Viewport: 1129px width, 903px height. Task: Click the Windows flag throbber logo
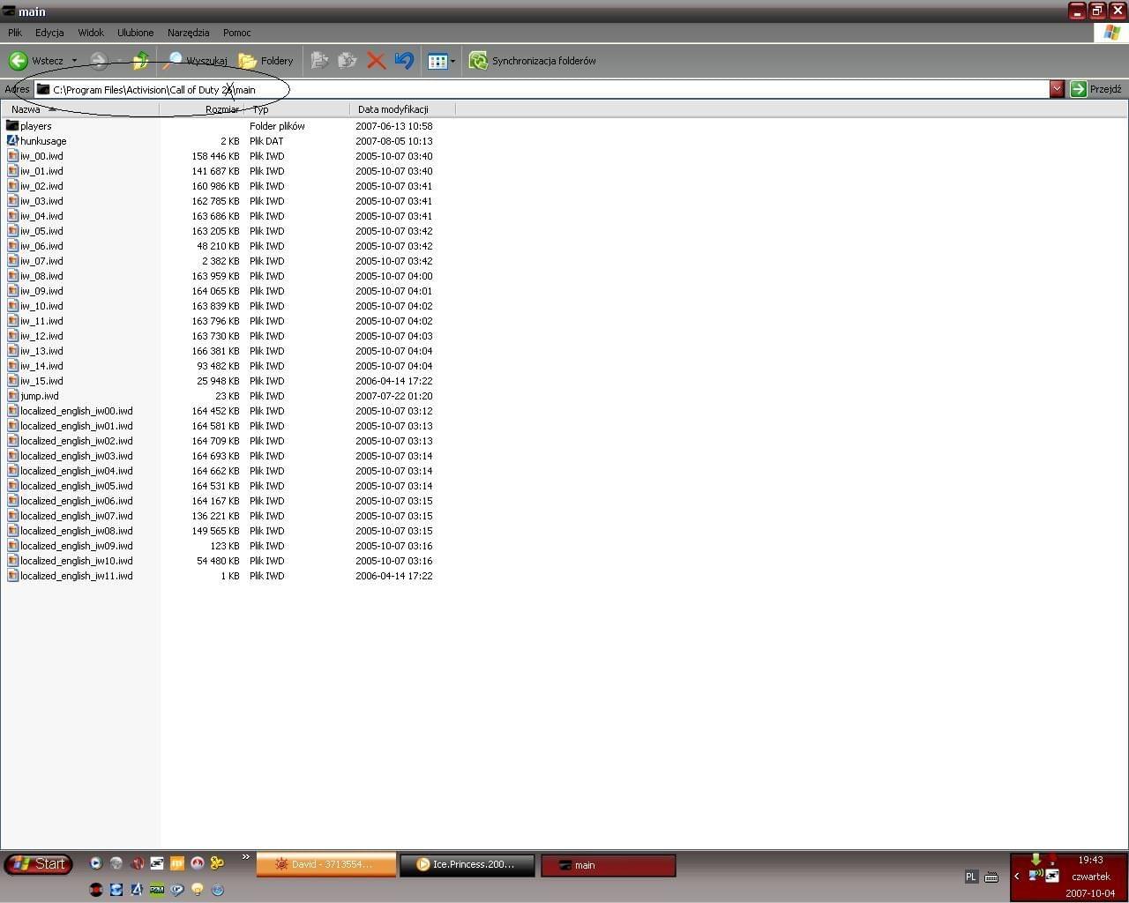click(x=1111, y=33)
